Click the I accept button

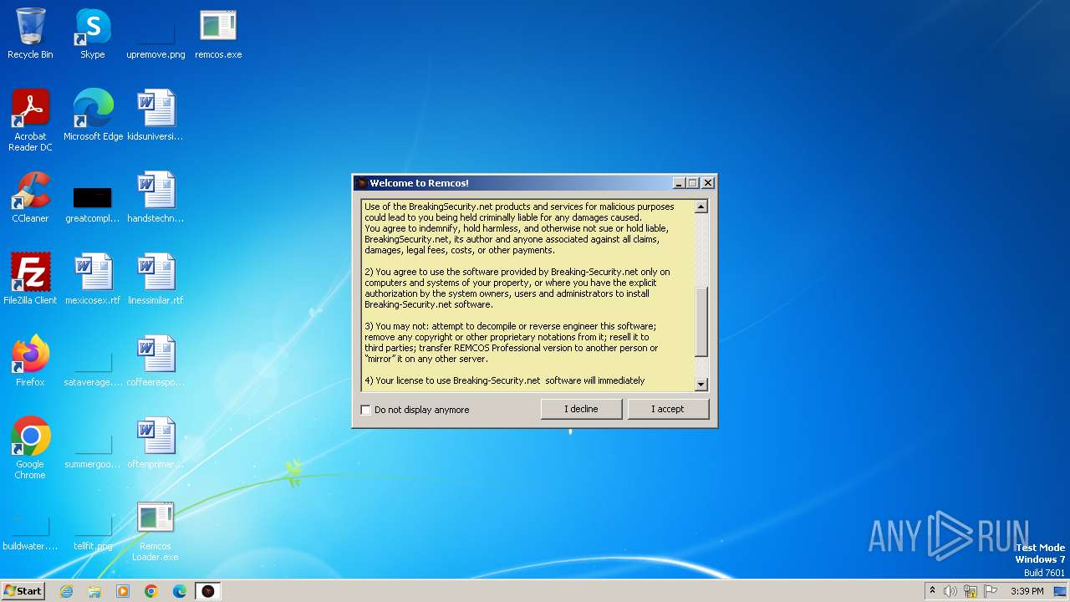(668, 409)
